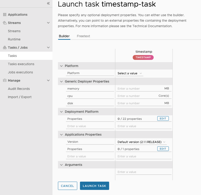Collapse the sidebar with double-chevron icon
Viewport: 201px width, 195px height.
tap(48, 3)
